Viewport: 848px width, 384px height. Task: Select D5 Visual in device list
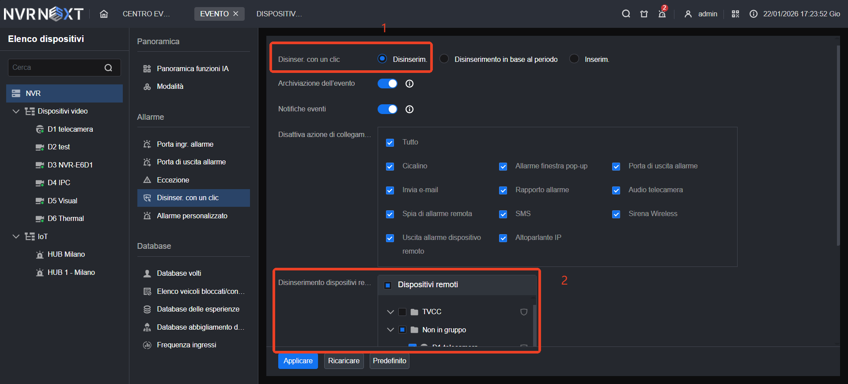tap(64, 201)
